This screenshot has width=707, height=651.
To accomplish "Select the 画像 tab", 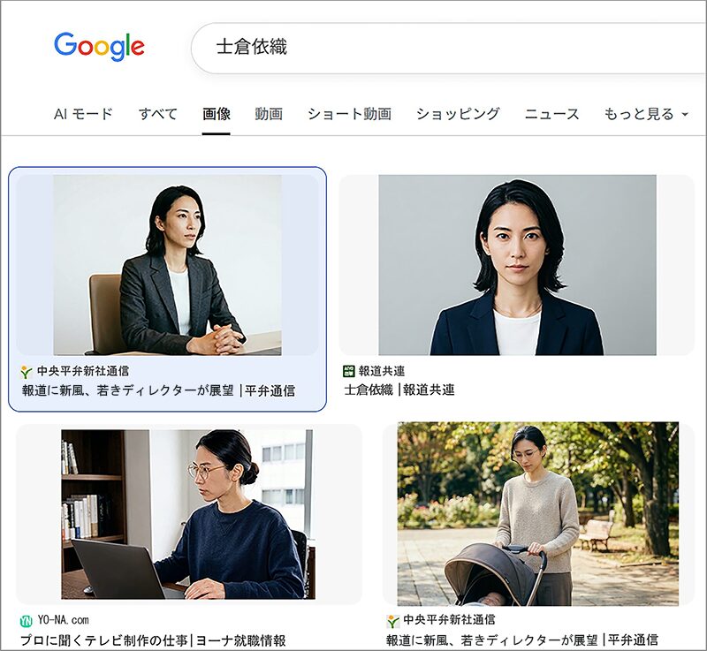I will (217, 114).
